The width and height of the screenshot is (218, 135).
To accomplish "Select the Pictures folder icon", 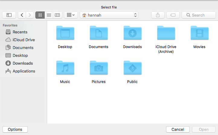I will tap(98, 68).
